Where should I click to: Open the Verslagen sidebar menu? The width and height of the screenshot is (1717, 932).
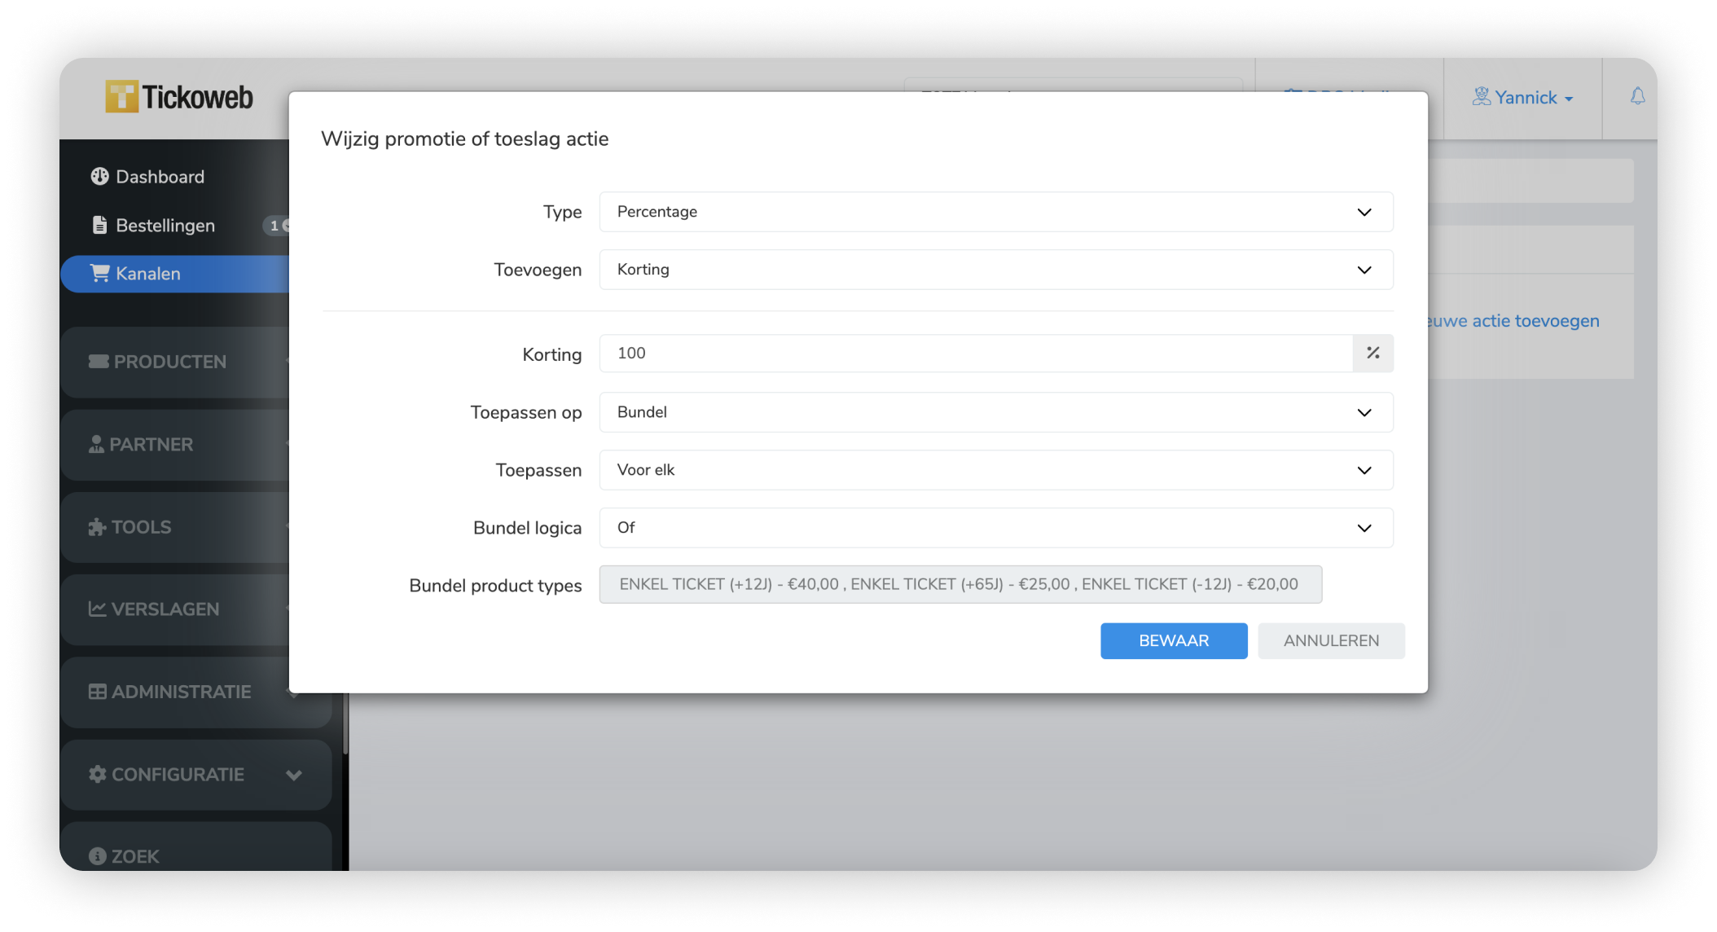pos(165,609)
